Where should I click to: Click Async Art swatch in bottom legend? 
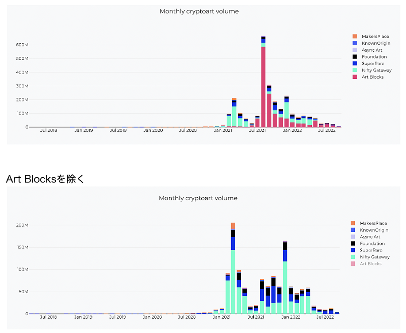tap(353, 237)
